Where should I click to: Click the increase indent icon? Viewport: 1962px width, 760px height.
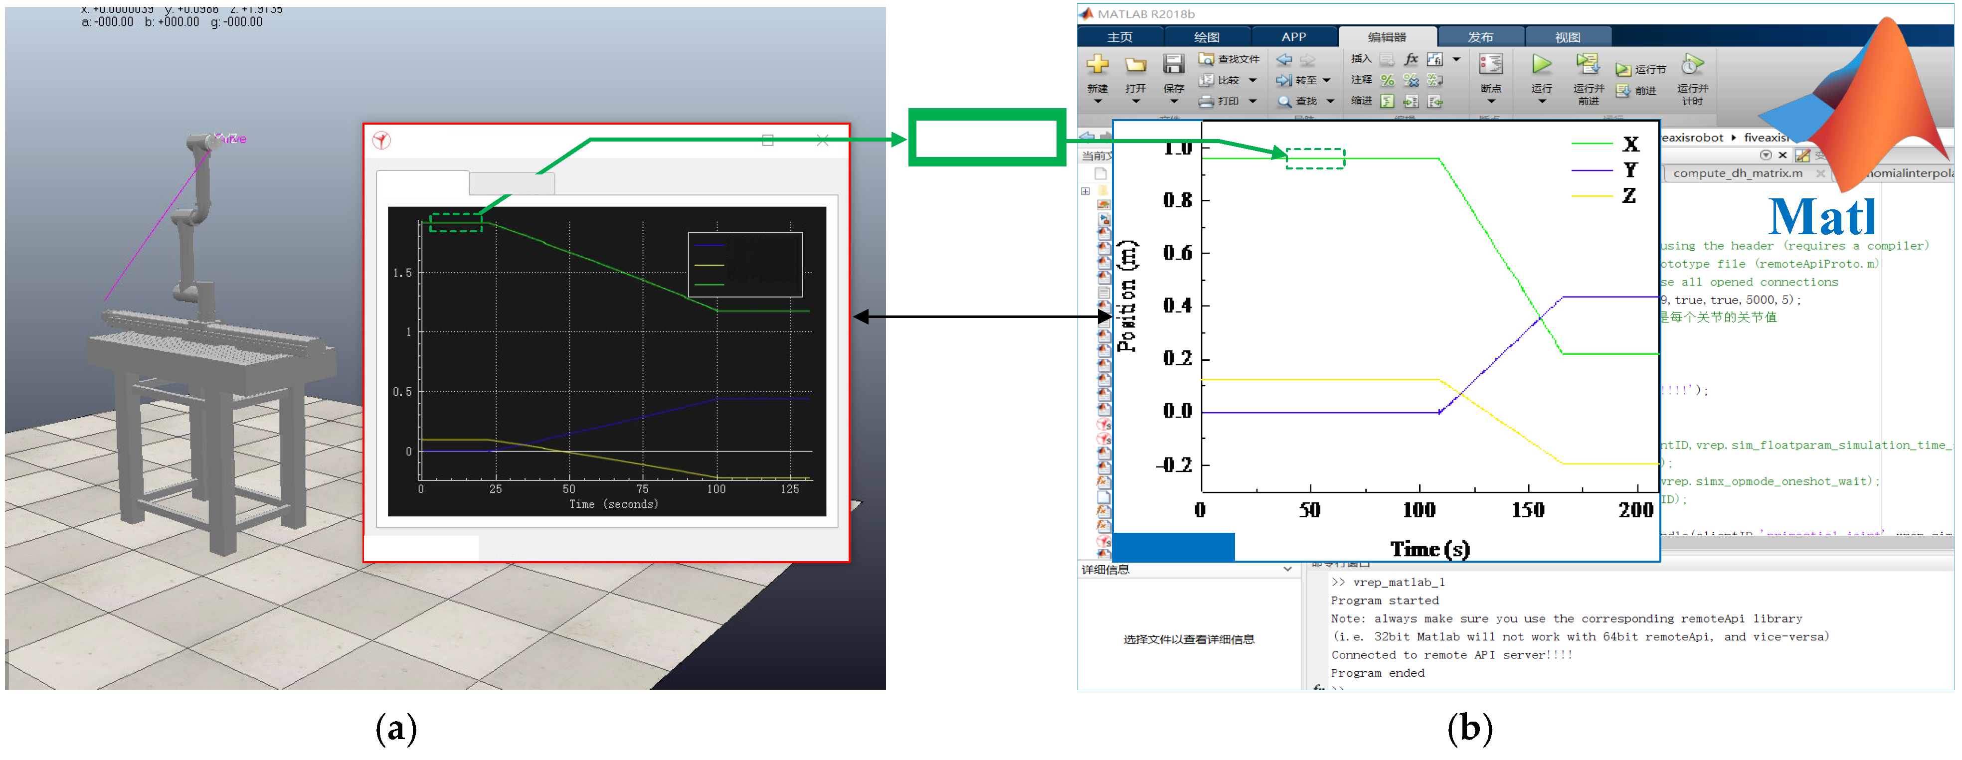coord(1411,101)
